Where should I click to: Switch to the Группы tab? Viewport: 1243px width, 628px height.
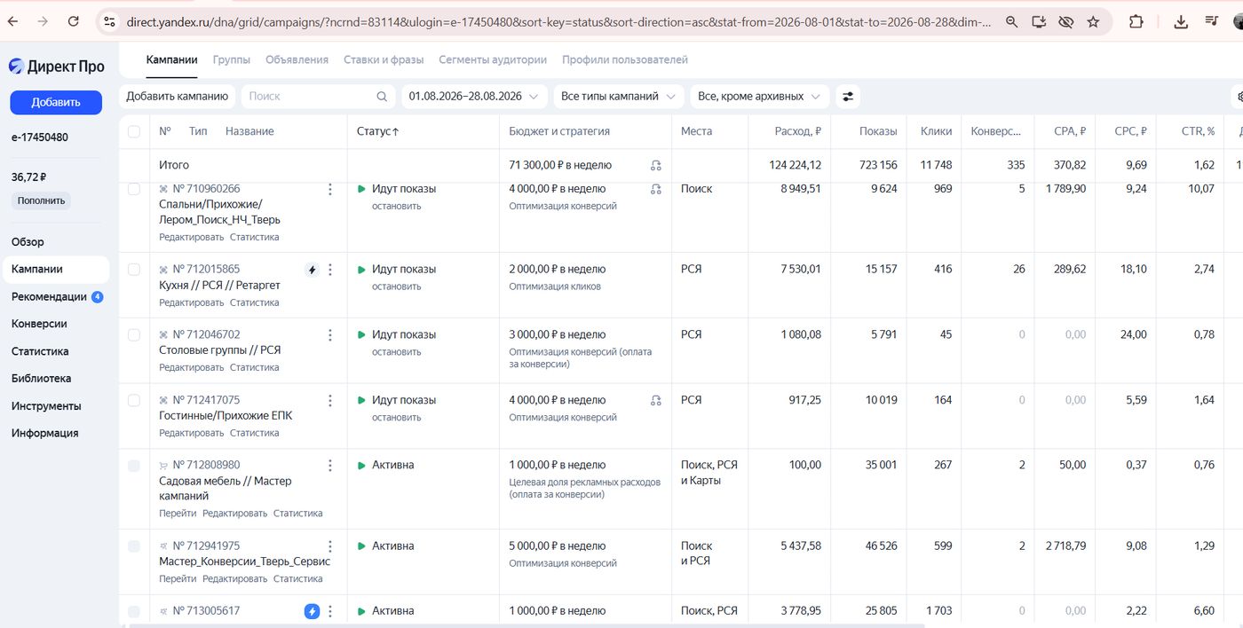pos(232,59)
